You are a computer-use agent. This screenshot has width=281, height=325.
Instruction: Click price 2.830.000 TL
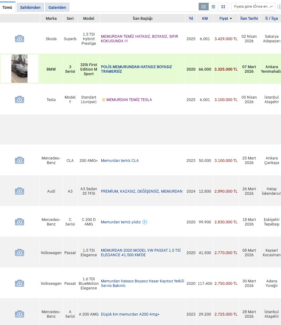coord(226,222)
